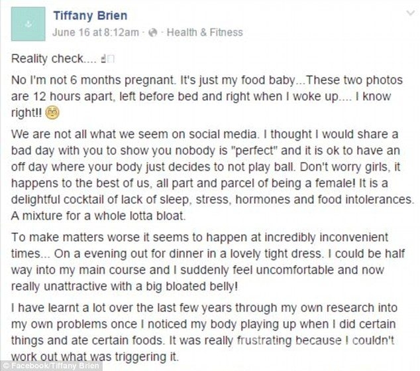Expand the post options chevron
Image resolution: width=420 pixels, height=371 pixels.
[410, 13]
